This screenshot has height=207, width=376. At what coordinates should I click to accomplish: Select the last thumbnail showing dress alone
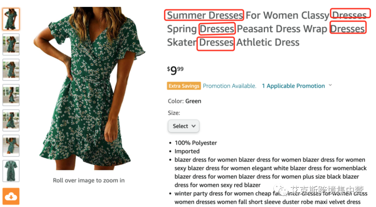11,171
